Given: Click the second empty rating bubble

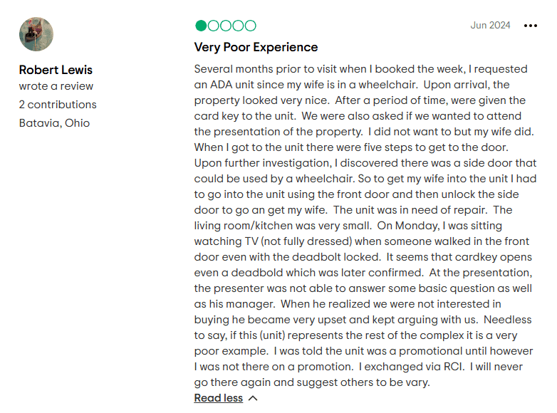Looking at the screenshot, I should (x=213, y=26).
